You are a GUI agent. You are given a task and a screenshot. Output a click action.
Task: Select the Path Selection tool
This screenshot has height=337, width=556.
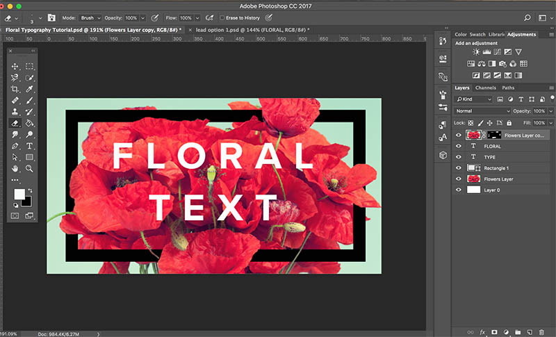click(15, 157)
